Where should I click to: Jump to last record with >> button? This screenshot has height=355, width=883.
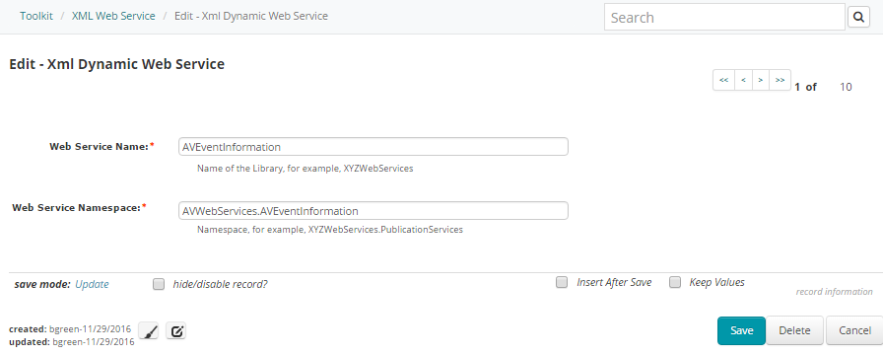[780, 80]
